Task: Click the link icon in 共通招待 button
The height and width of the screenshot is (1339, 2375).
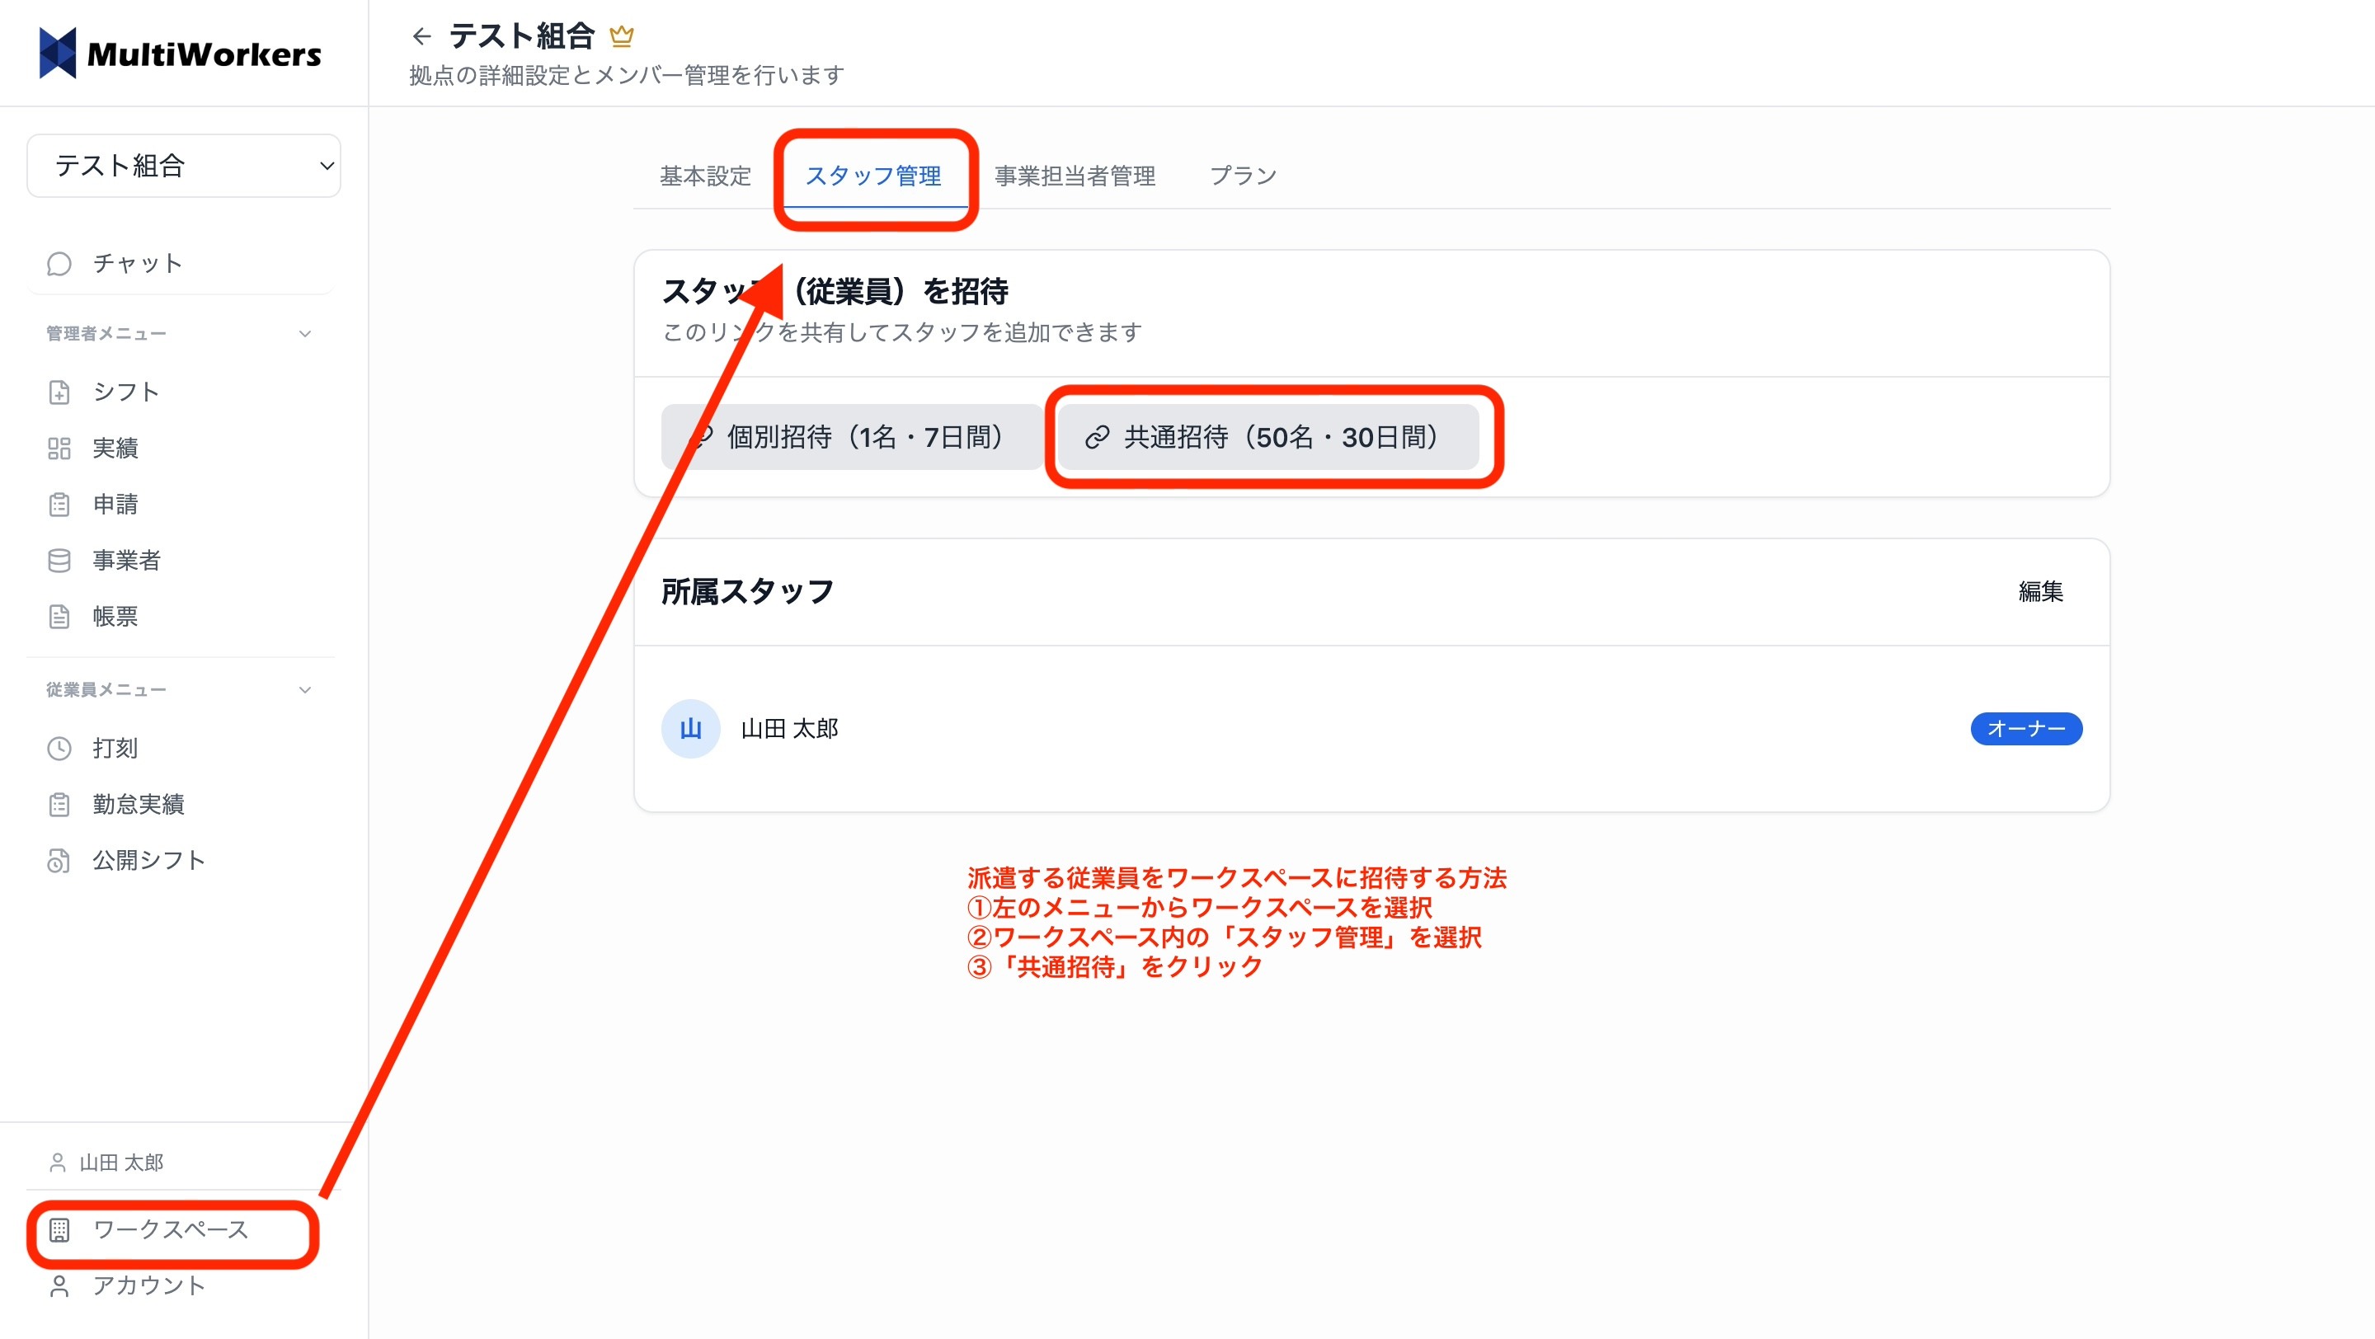Action: (x=1096, y=438)
